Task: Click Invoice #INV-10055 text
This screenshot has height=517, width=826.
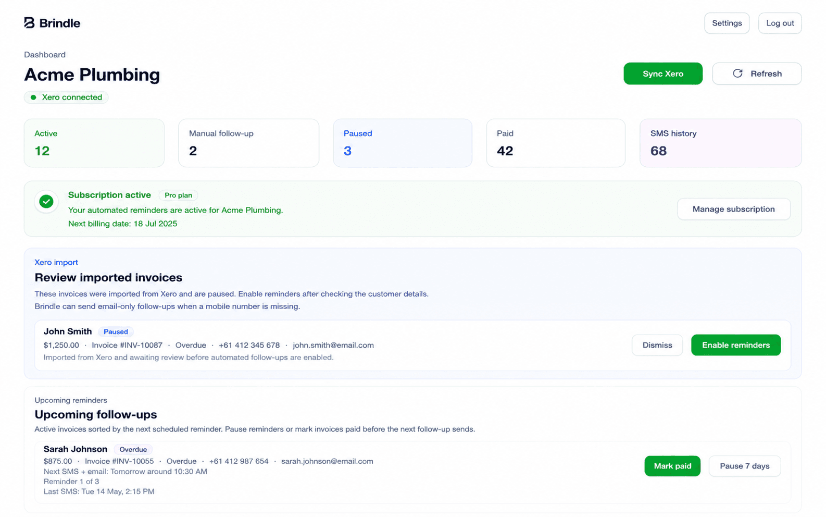Action: (x=119, y=461)
